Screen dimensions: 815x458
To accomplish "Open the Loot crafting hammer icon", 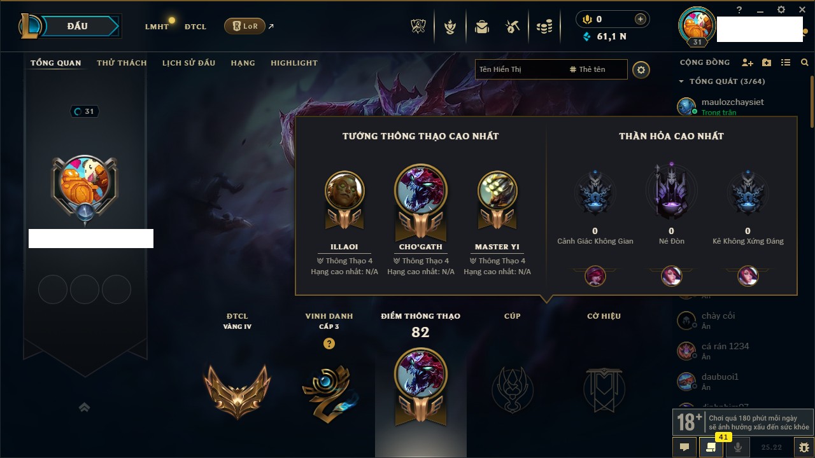I will click(x=513, y=27).
